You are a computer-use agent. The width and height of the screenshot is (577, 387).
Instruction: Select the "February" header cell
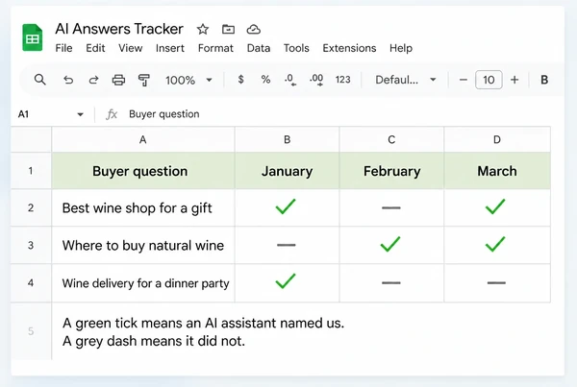(x=391, y=171)
